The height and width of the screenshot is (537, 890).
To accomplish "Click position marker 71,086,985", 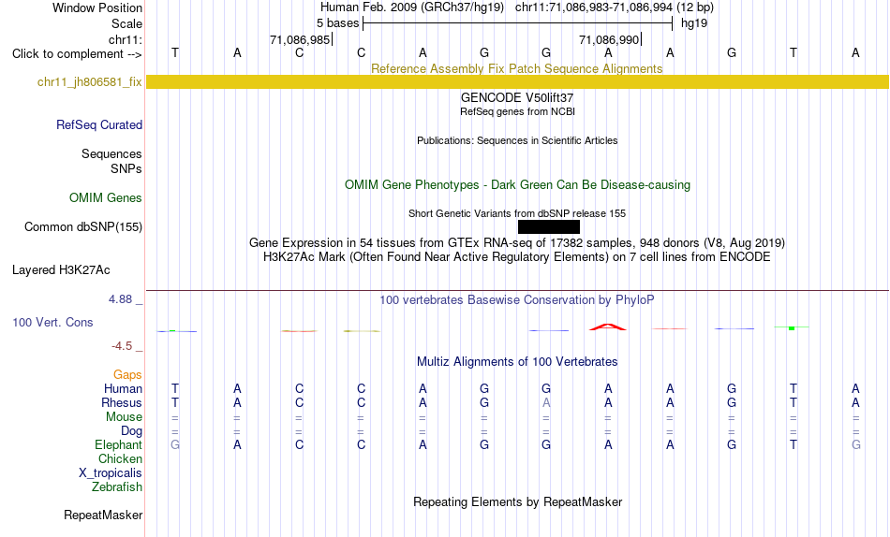I will point(301,39).
